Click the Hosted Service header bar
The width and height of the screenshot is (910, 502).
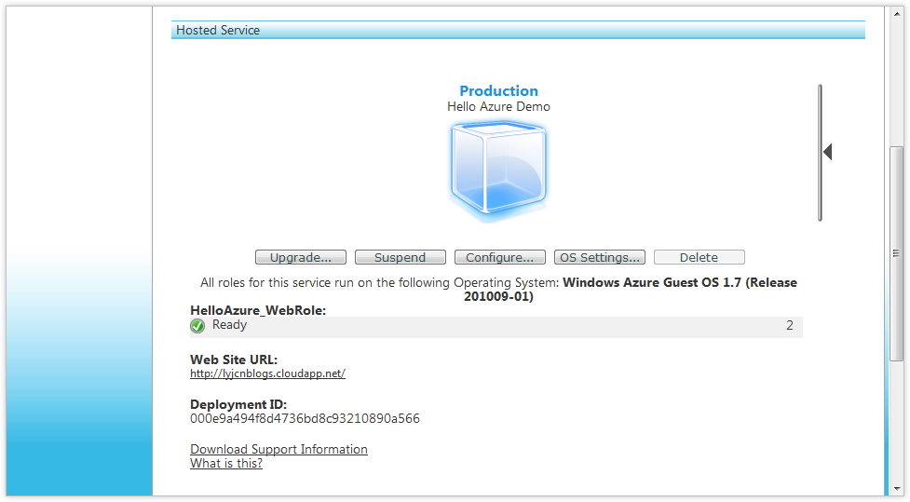(x=518, y=30)
